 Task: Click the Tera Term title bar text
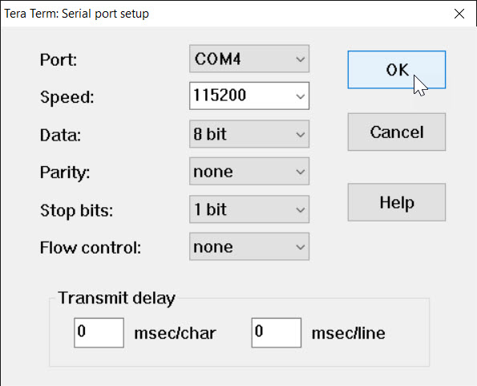tap(76, 14)
